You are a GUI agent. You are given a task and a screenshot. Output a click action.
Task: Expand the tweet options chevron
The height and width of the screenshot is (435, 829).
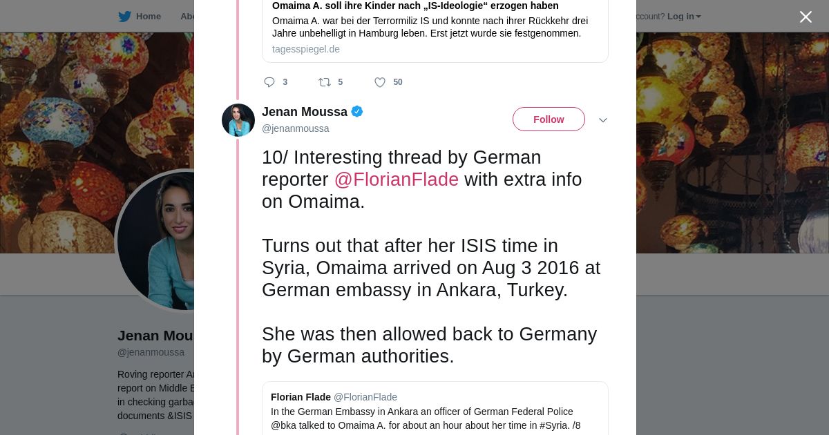click(603, 120)
